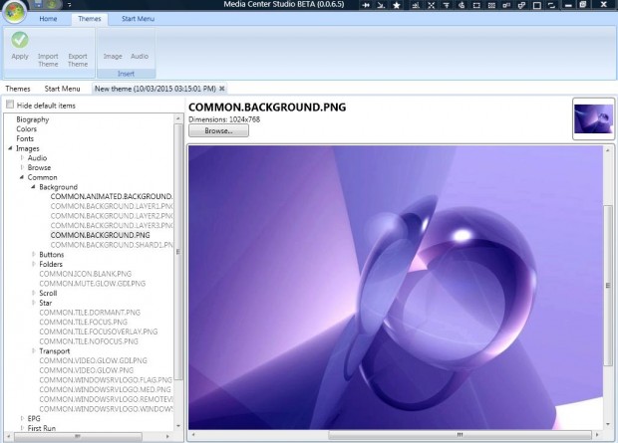Collapse the Images tree node

pos(10,148)
